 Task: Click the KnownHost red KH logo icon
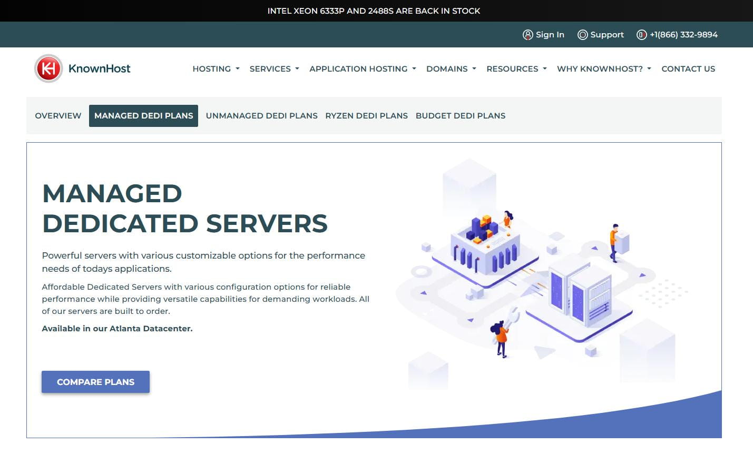[48, 68]
